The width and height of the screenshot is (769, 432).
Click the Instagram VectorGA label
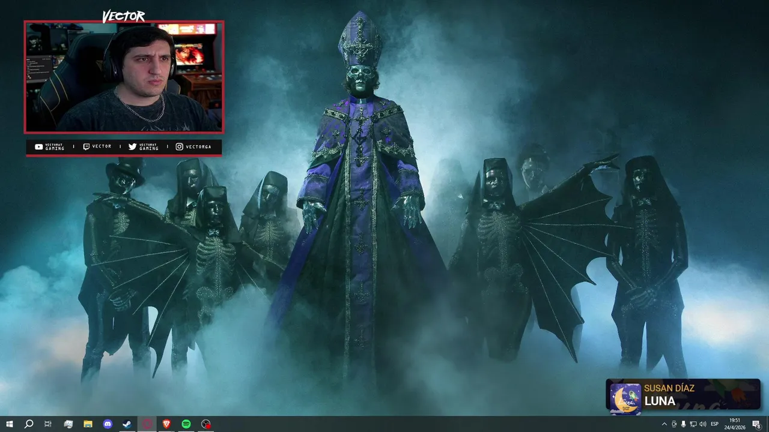pos(193,147)
